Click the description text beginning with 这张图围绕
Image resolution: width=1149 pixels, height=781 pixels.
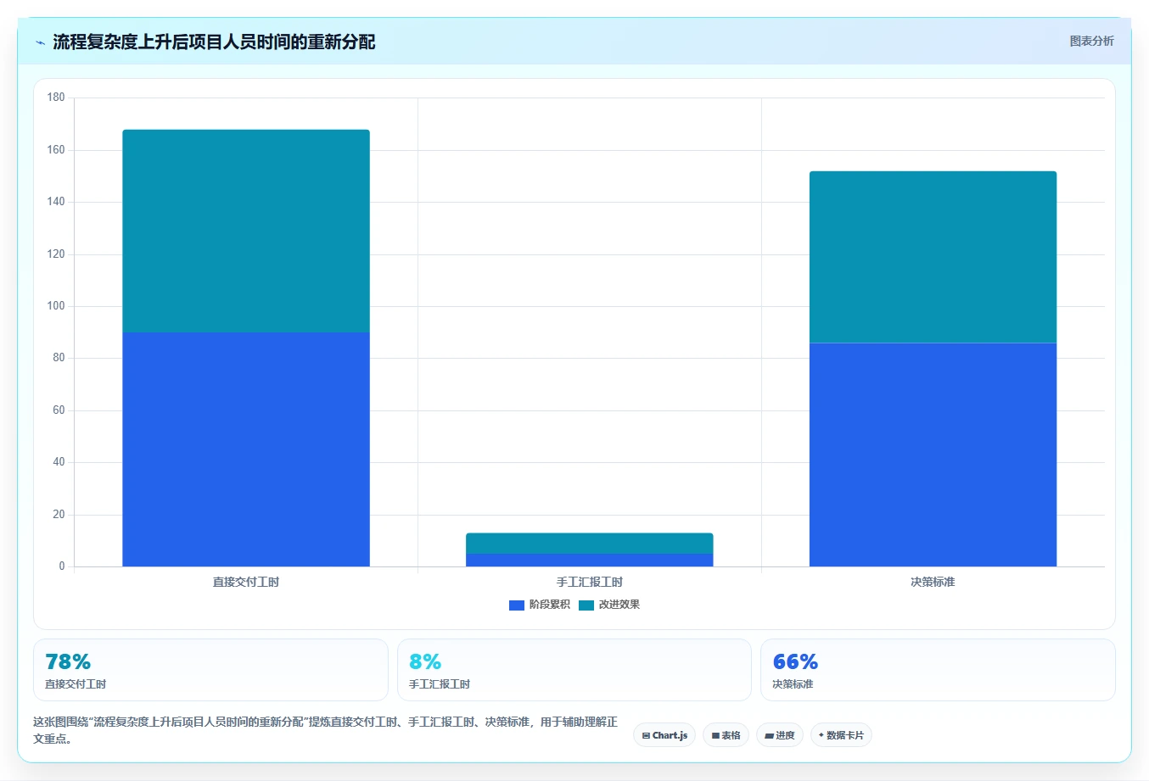(x=326, y=730)
